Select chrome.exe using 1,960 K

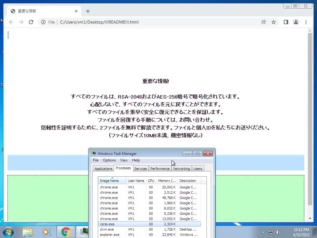point(150,203)
